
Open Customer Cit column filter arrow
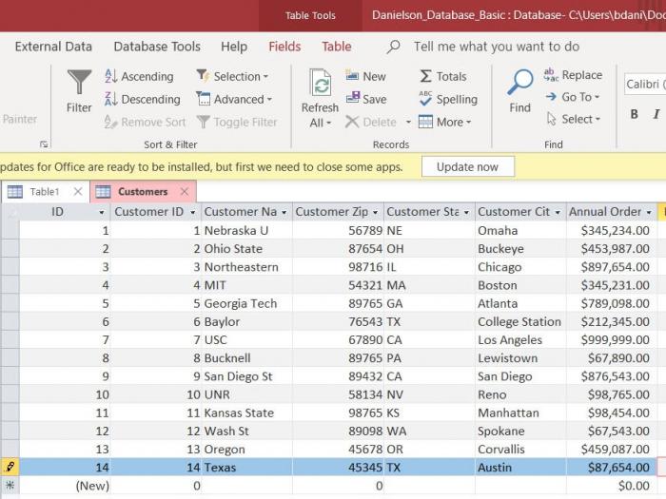tap(558, 212)
